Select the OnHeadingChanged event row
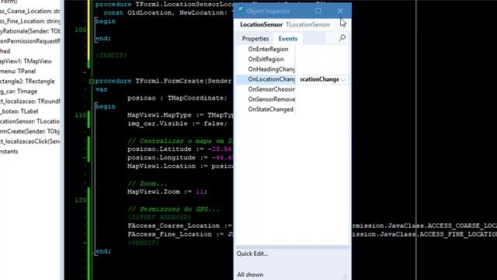 click(x=271, y=69)
